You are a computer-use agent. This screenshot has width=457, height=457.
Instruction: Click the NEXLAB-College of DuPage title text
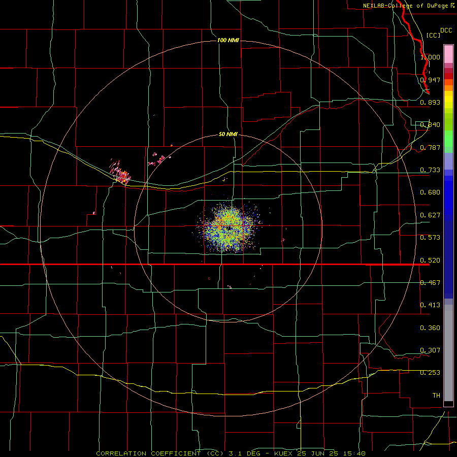(x=405, y=6)
